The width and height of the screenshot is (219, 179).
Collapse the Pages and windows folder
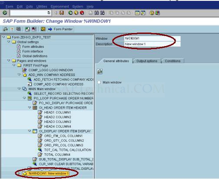(9, 60)
